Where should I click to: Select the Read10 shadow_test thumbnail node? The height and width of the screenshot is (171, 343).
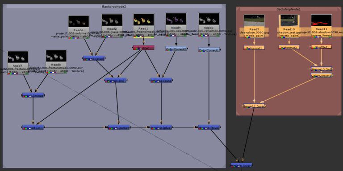(289, 26)
